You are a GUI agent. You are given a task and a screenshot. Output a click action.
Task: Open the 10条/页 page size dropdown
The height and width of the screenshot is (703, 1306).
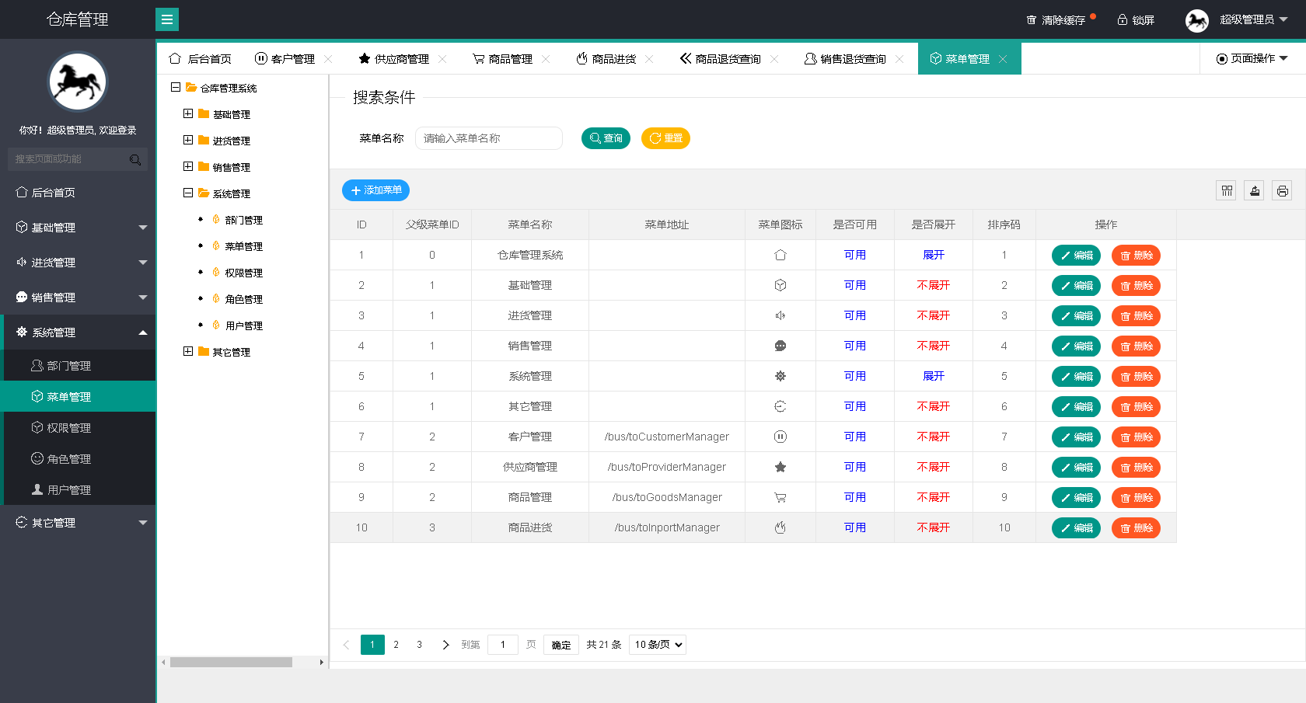pyautogui.click(x=657, y=644)
